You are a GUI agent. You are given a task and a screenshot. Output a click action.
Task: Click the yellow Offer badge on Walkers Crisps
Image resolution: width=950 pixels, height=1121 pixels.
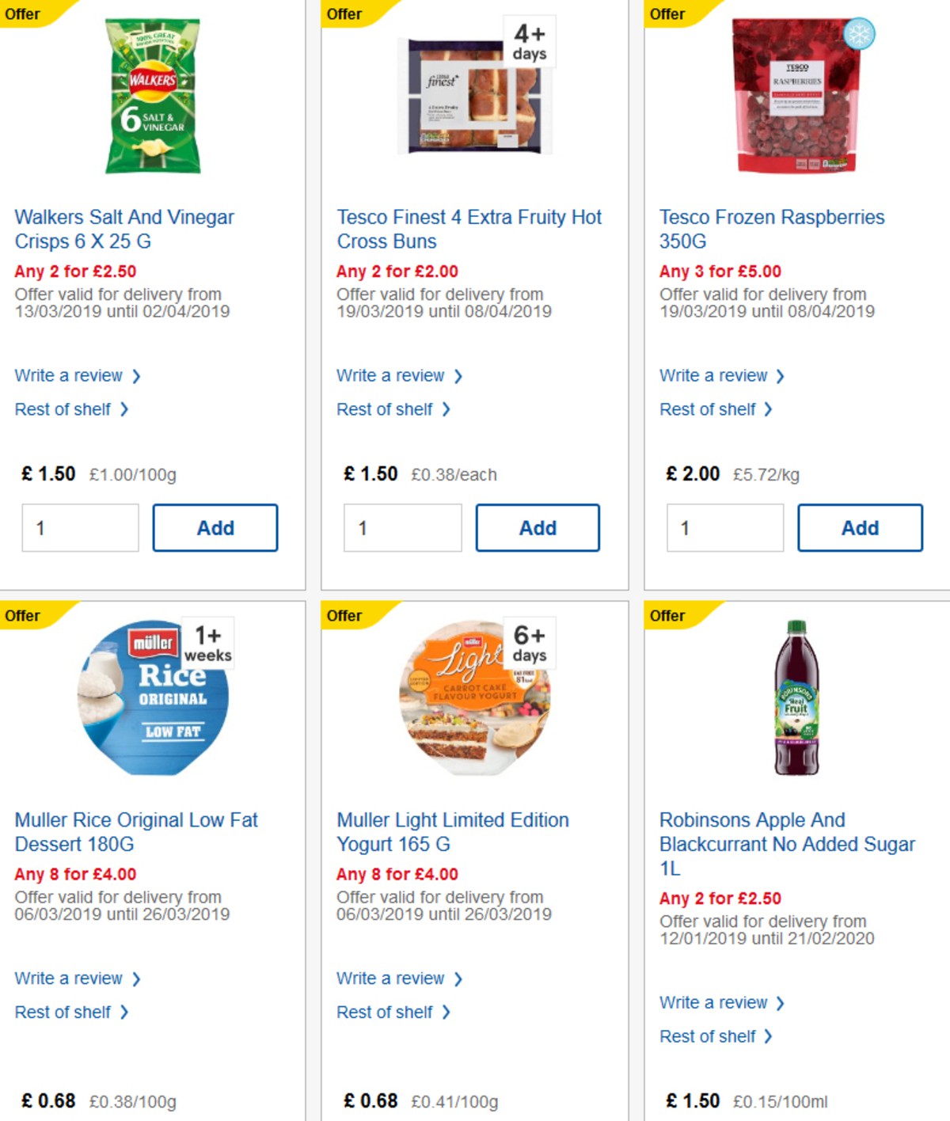pyautogui.click(x=24, y=13)
